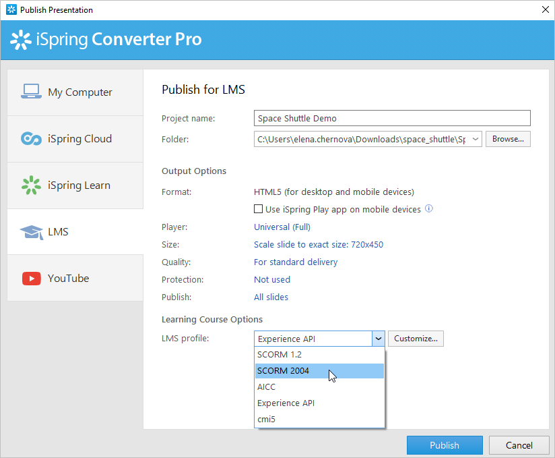Click the HTML5 format description text
This screenshot has width=555, height=458.
[x=334, y=192]
